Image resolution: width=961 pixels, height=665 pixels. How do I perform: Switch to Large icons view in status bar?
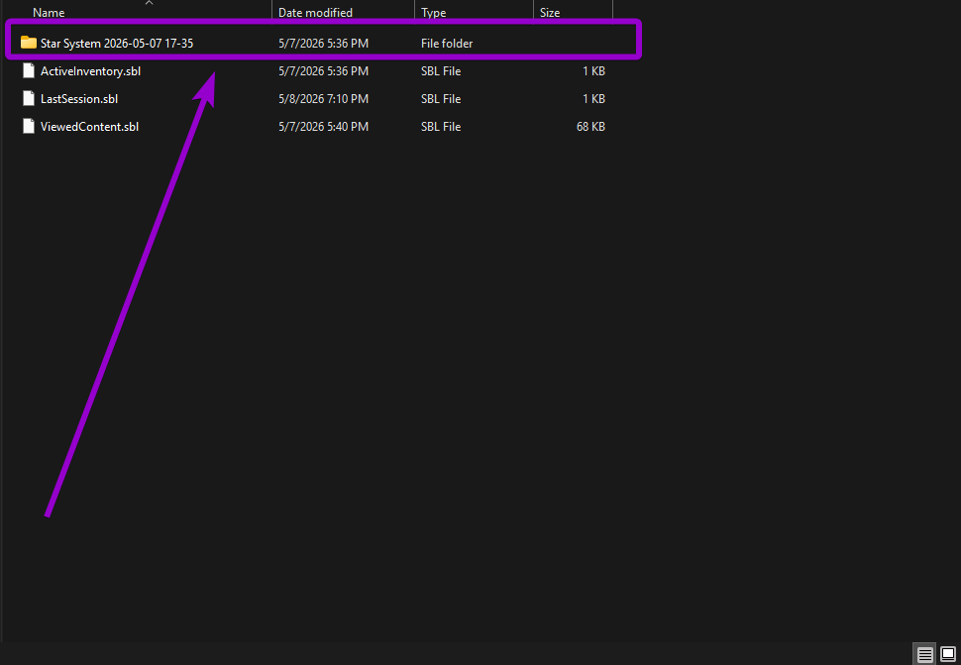pyautogui.click(x=947, y=654)
